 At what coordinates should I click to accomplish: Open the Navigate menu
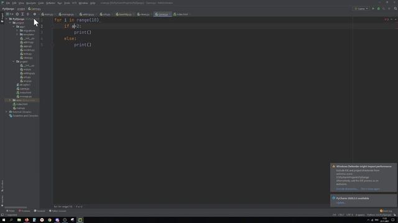tap(31, 3)
